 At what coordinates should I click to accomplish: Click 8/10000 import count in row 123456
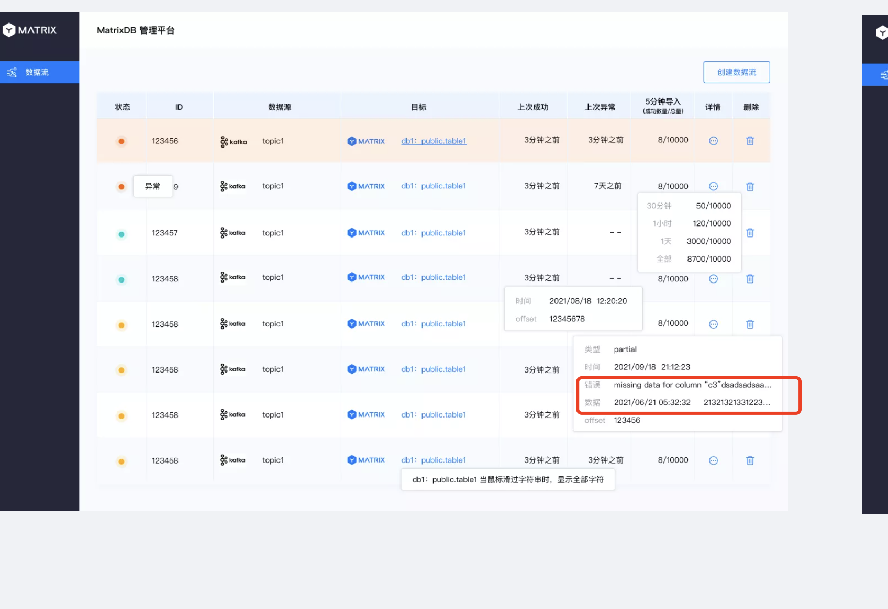pyautogui.click(x=673, y=140)
